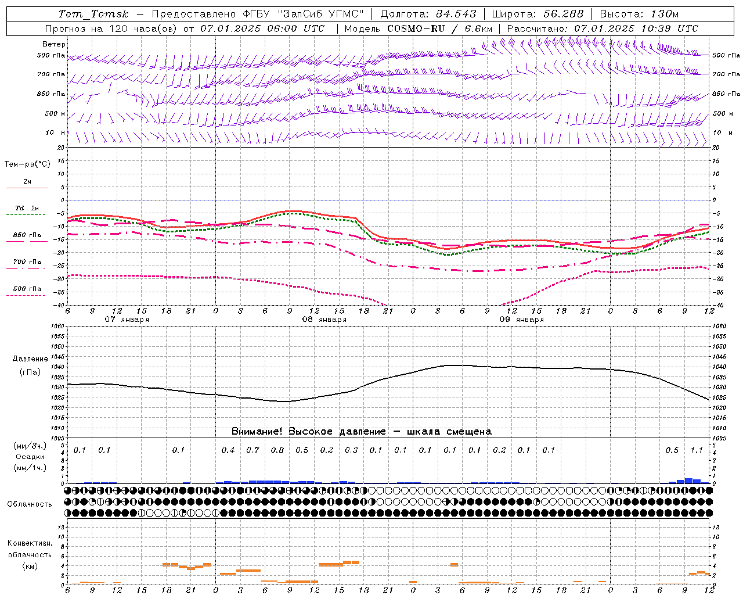Click the 09 января date label
This screenshot has width=743, height=595.
point(522,320)
